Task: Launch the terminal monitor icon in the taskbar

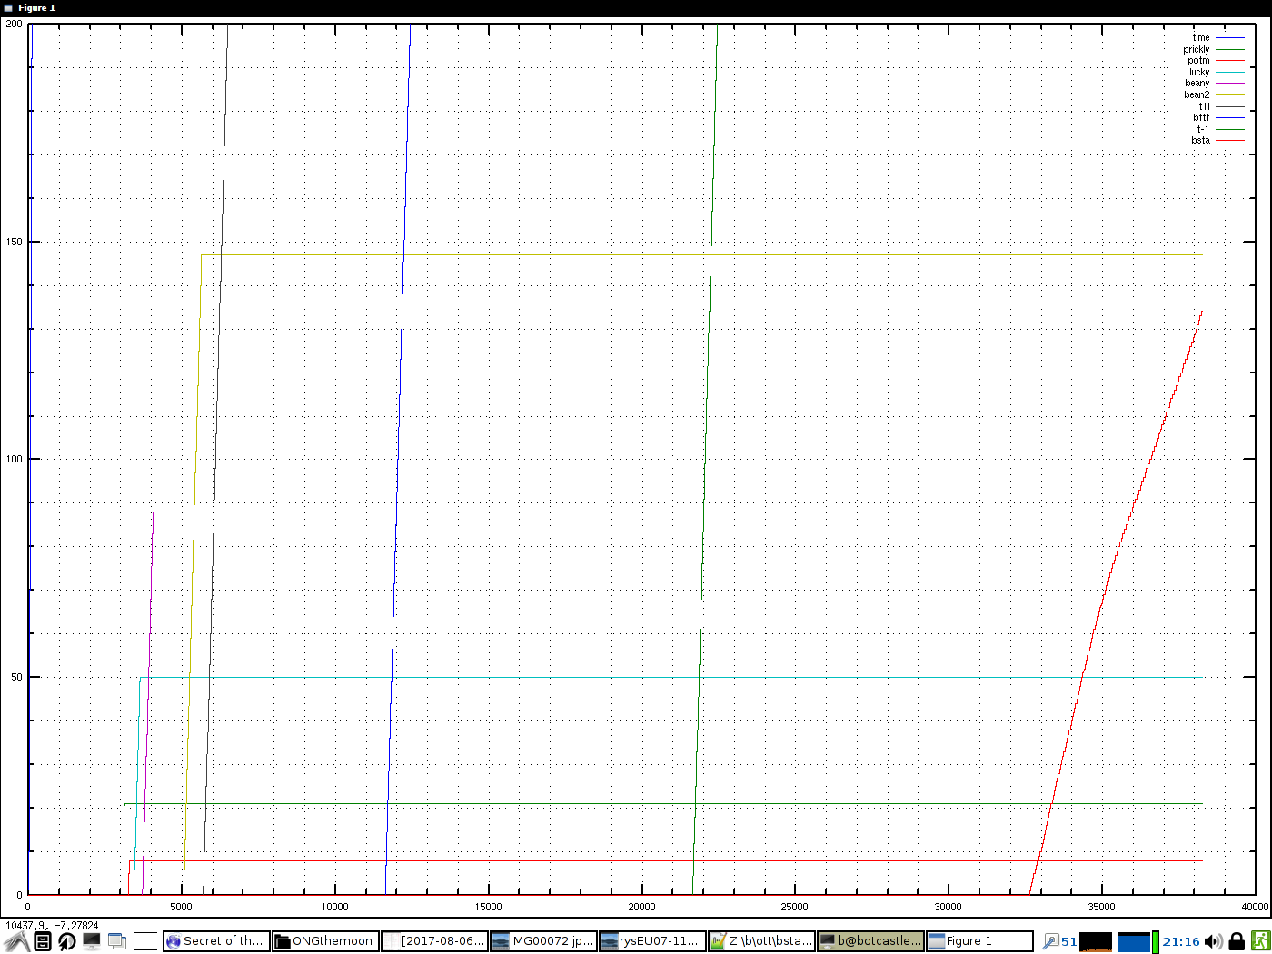Action: pyautogui.click(x=92, y=941)
